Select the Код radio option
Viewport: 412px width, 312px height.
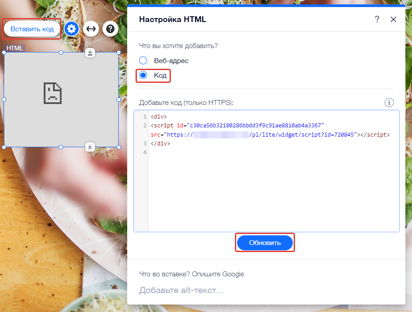[x=143, y=75]
